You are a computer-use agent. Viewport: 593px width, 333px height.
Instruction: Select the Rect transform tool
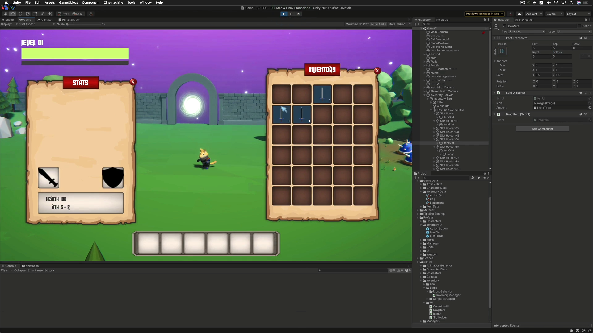tap(35, 14)
